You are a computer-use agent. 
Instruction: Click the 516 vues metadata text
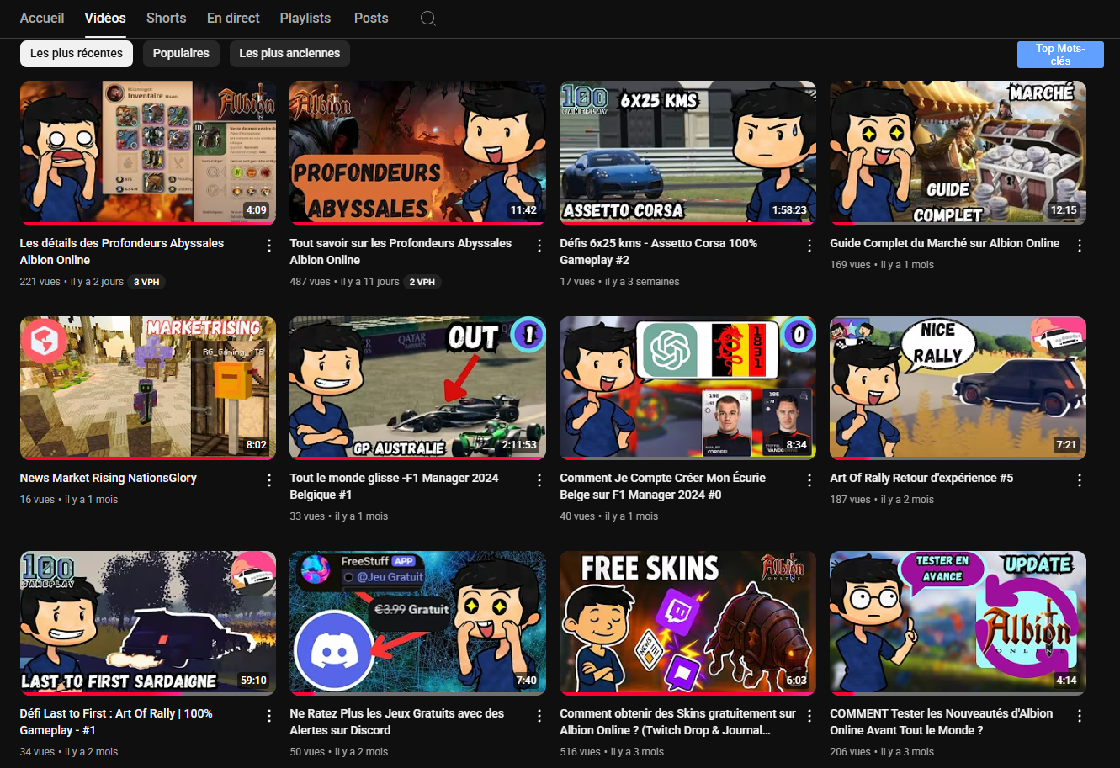580,752
